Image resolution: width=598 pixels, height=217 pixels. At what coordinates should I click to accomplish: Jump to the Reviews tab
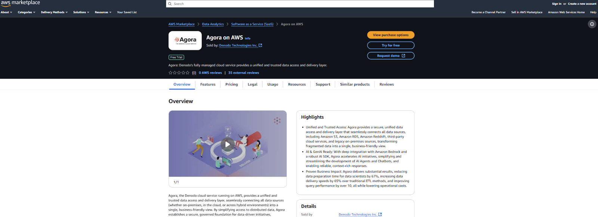(x=386, y=85)
